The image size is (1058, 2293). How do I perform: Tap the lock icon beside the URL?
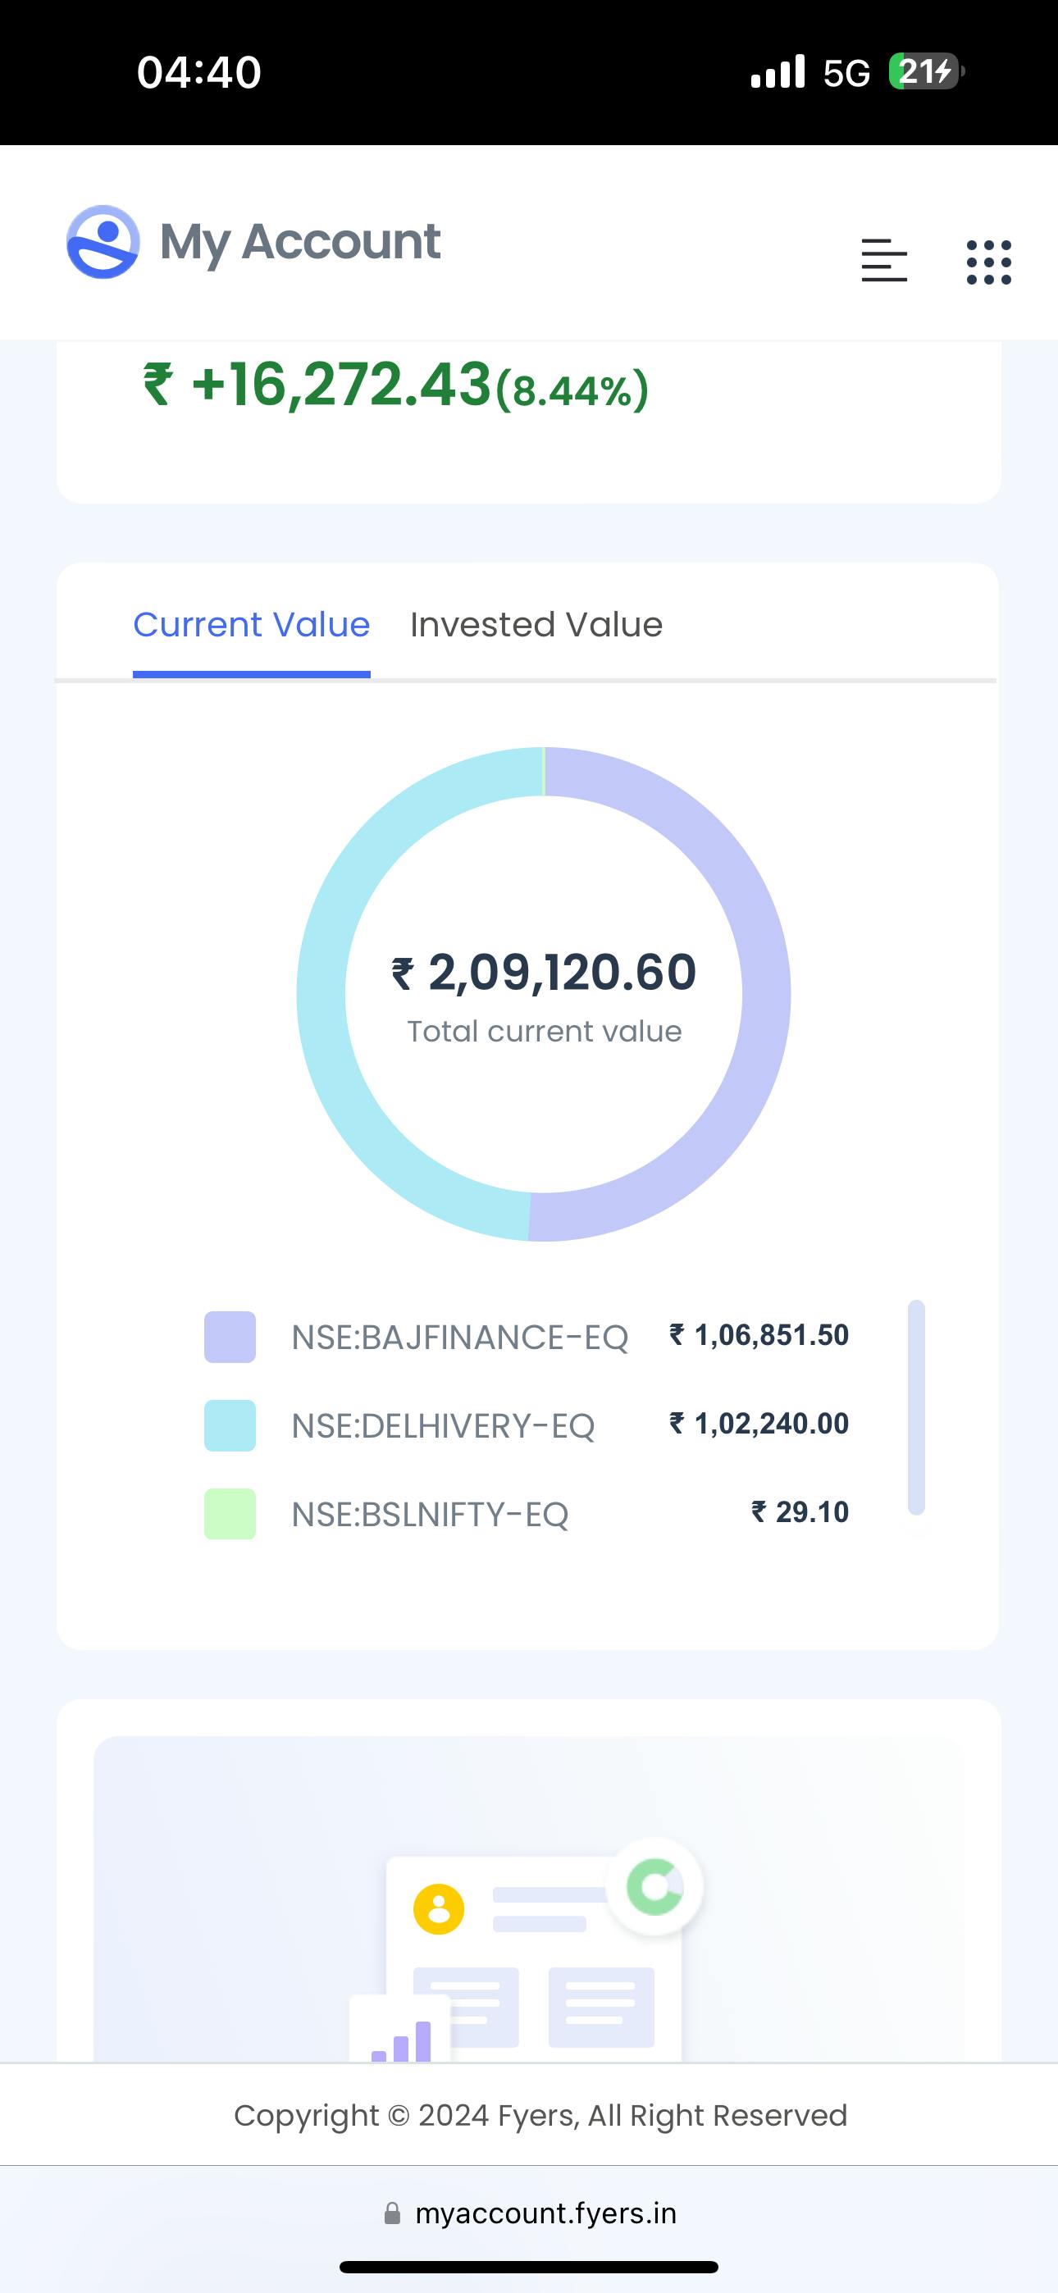point(392,2213)
